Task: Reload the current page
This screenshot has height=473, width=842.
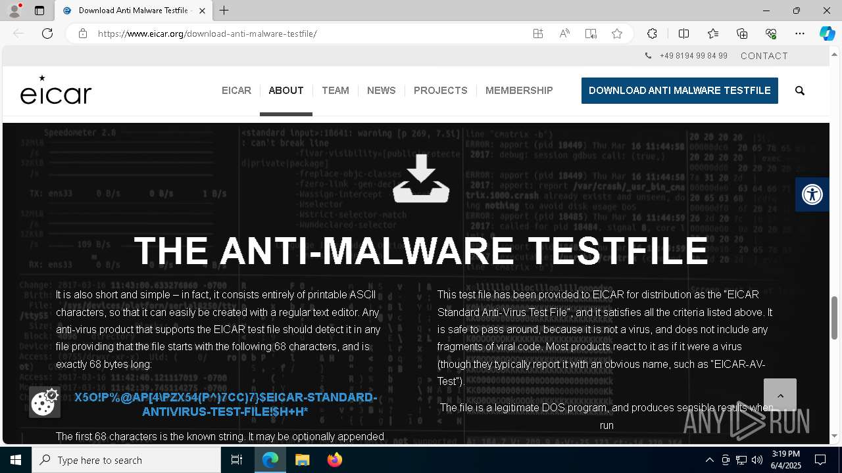Action: tap(47, 34)
